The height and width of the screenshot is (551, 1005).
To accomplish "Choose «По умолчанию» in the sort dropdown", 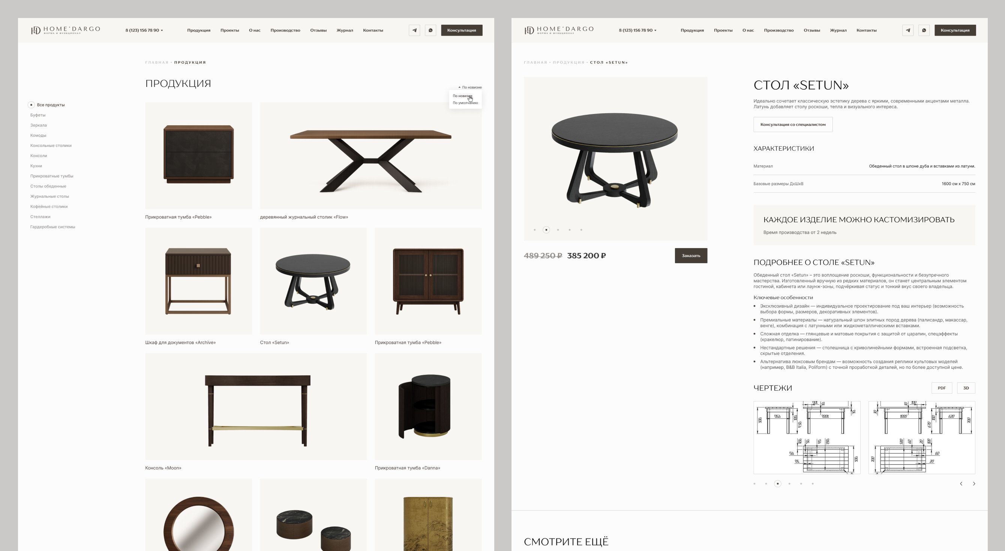I will coord(465,103).
